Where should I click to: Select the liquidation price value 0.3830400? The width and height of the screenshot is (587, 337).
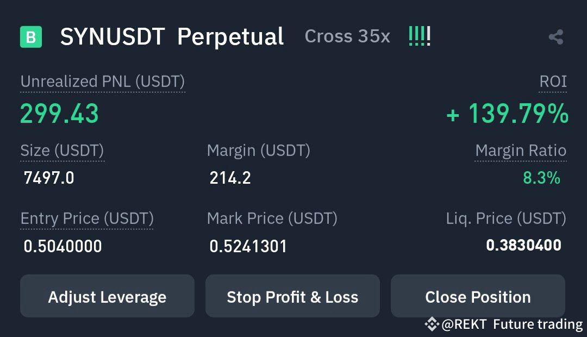(523, 246)
